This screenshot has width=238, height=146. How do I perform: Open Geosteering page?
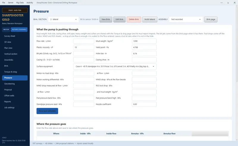point(15,84)
